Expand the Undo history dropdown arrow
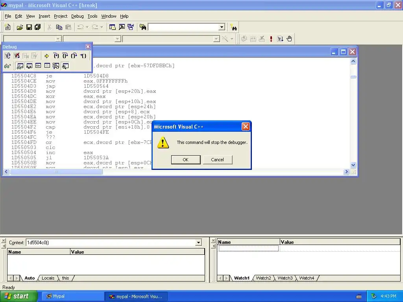 click(x=87, y=27)
